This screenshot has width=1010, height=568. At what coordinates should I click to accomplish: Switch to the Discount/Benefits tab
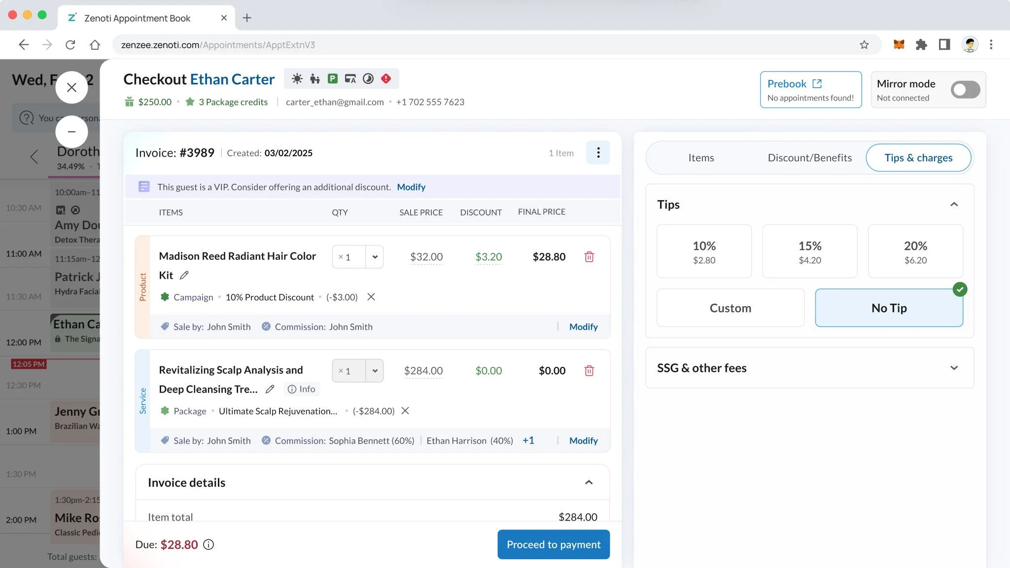point(809,158)
